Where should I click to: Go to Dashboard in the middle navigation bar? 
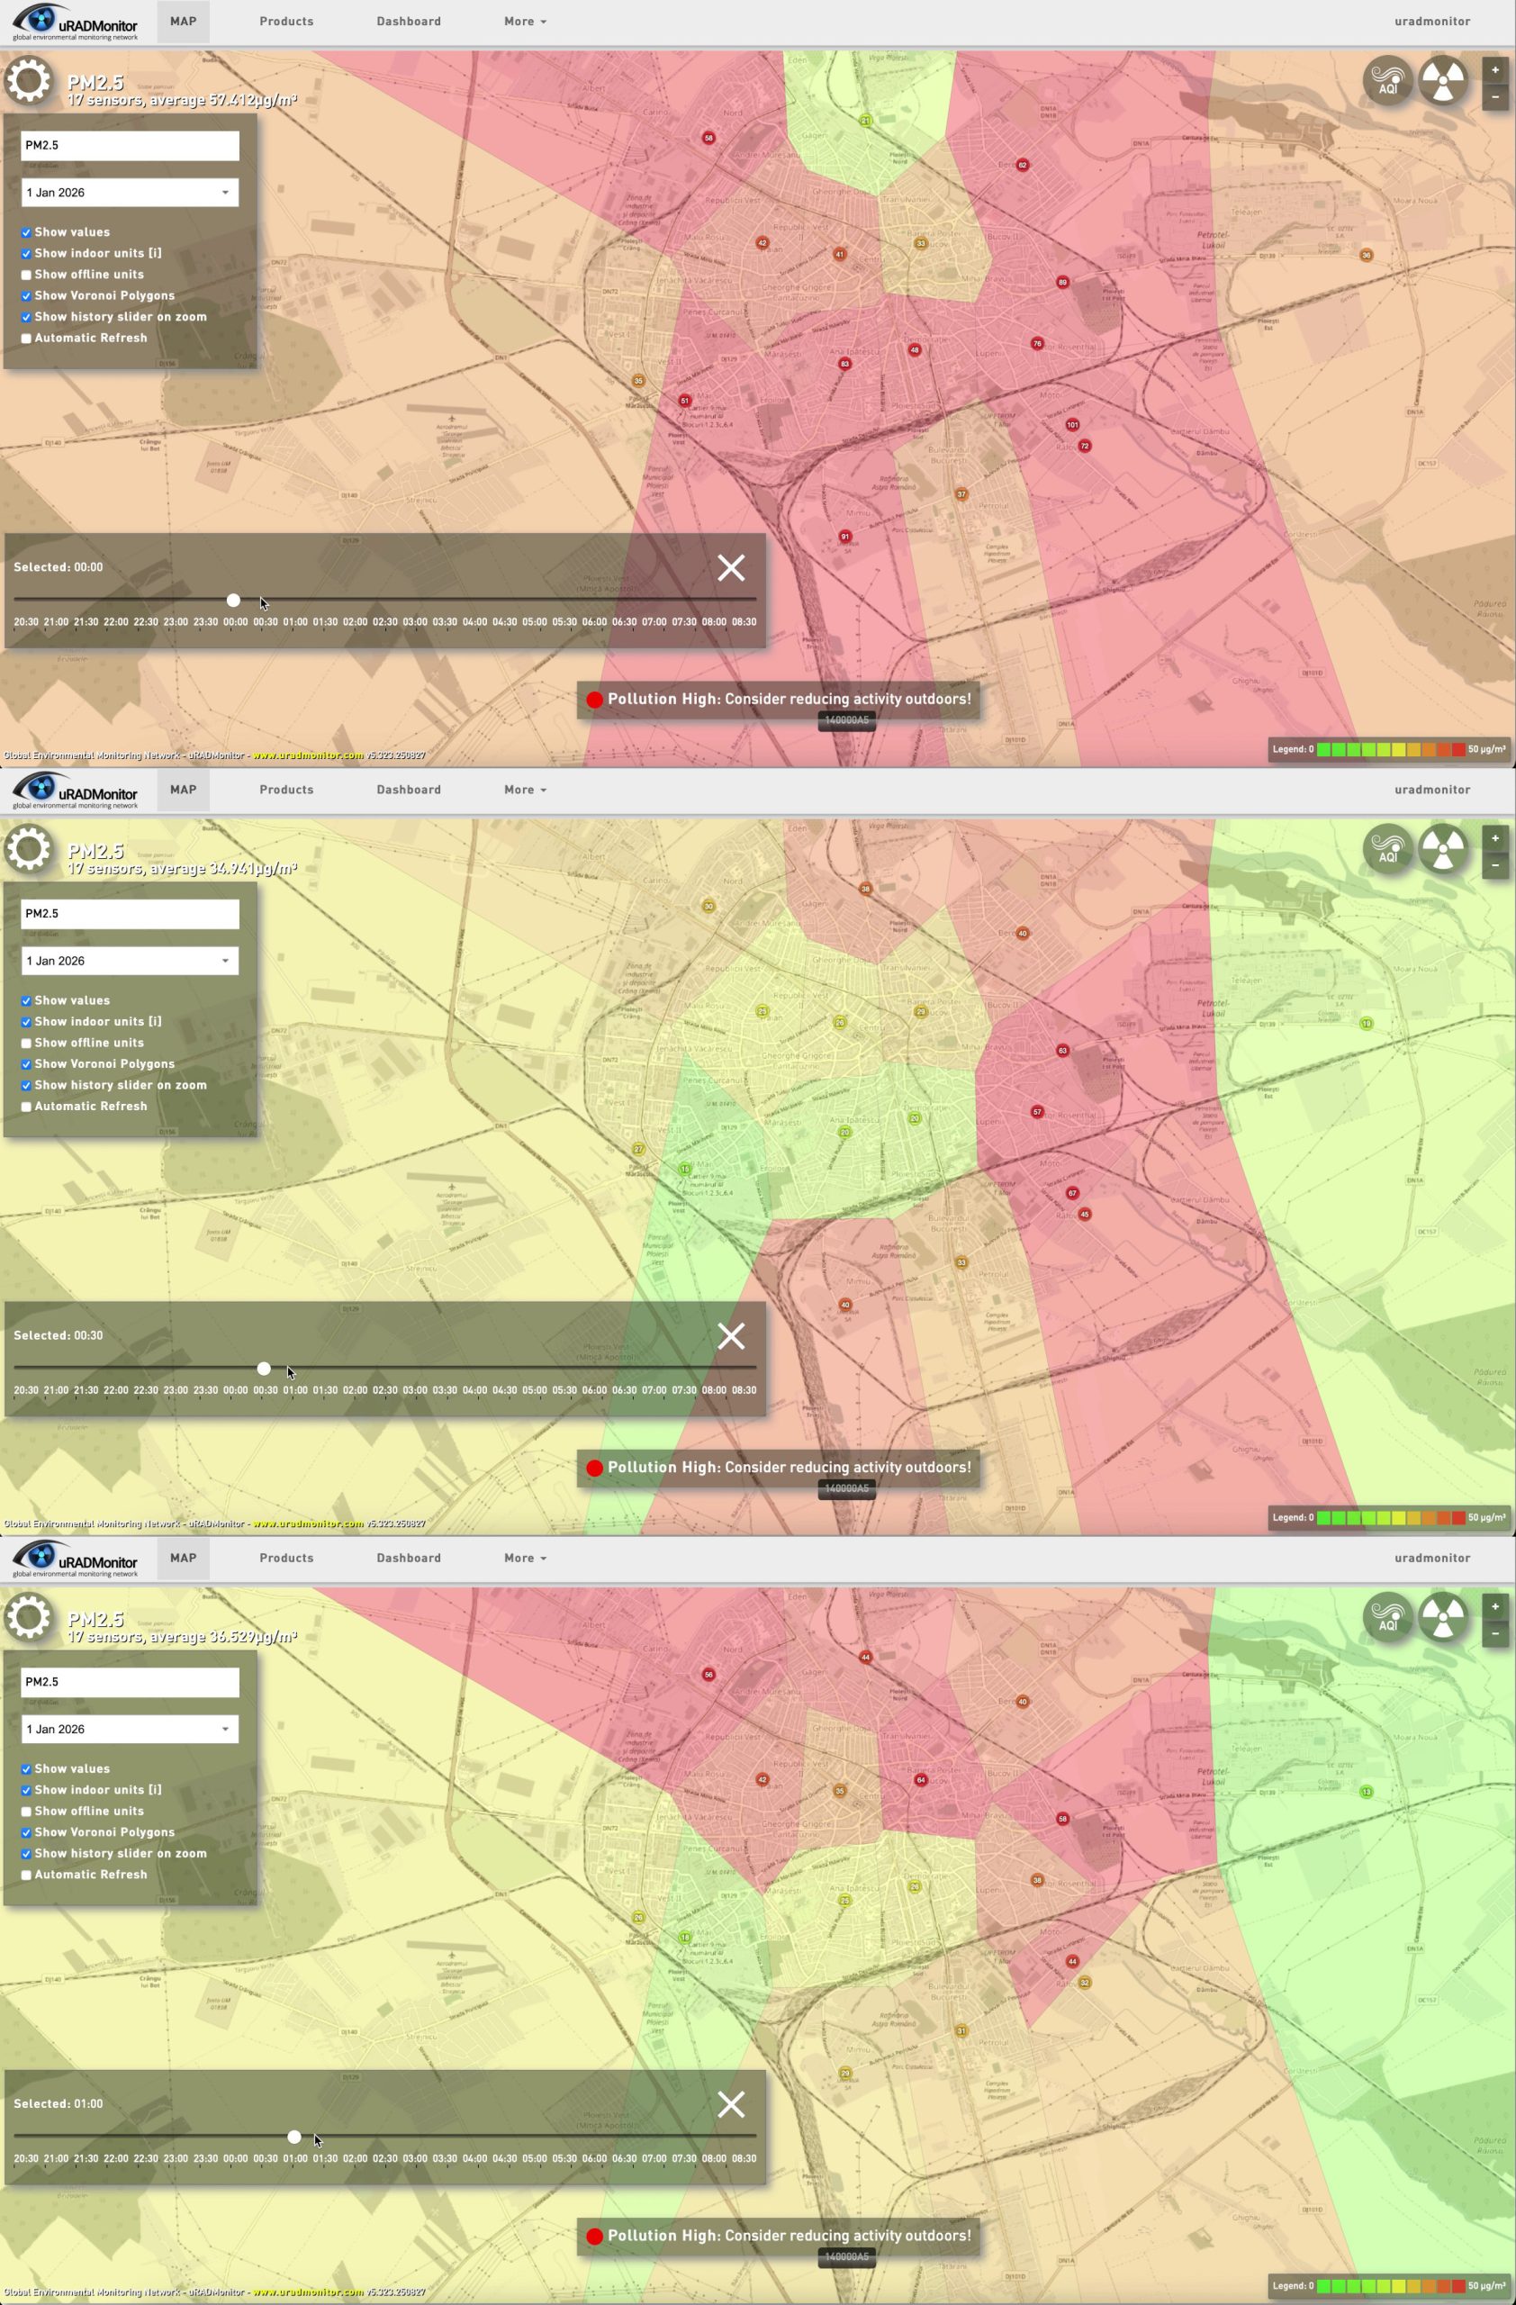click(x=409, y=790)
